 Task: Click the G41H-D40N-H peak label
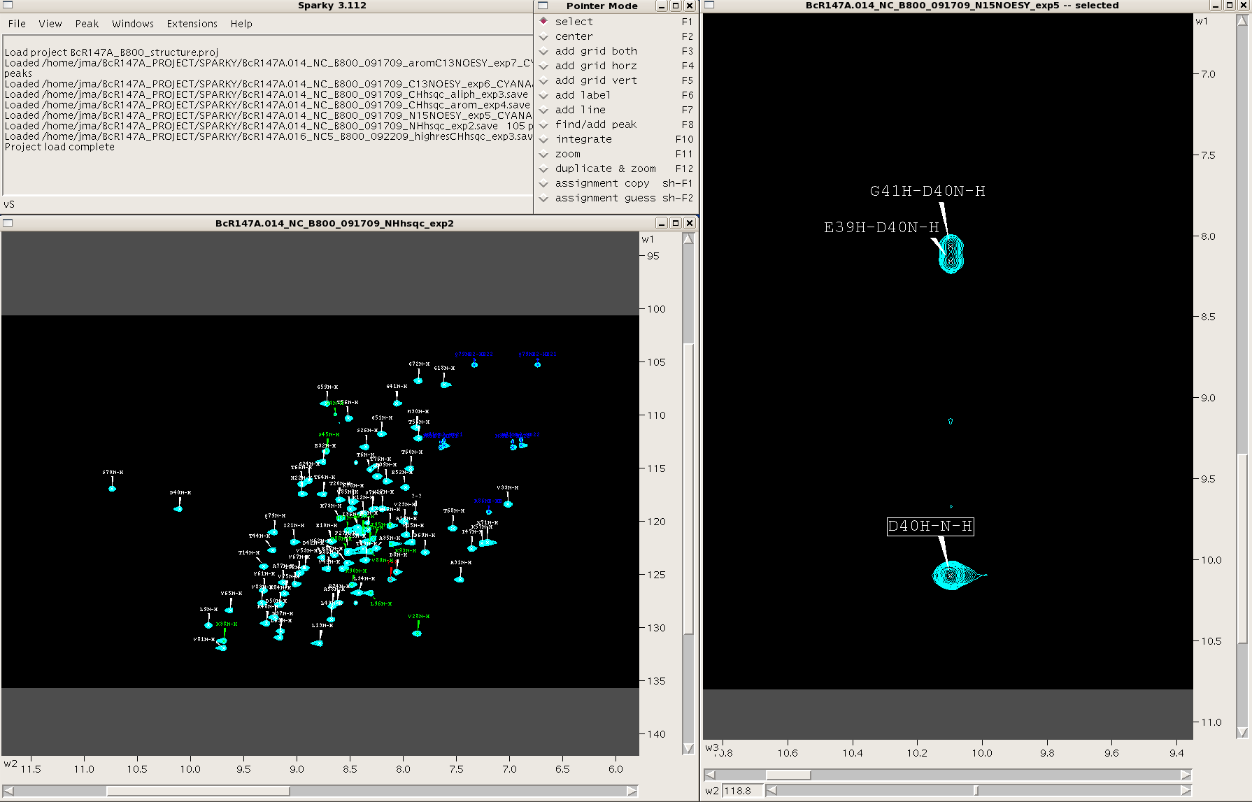tap(927, 191)
